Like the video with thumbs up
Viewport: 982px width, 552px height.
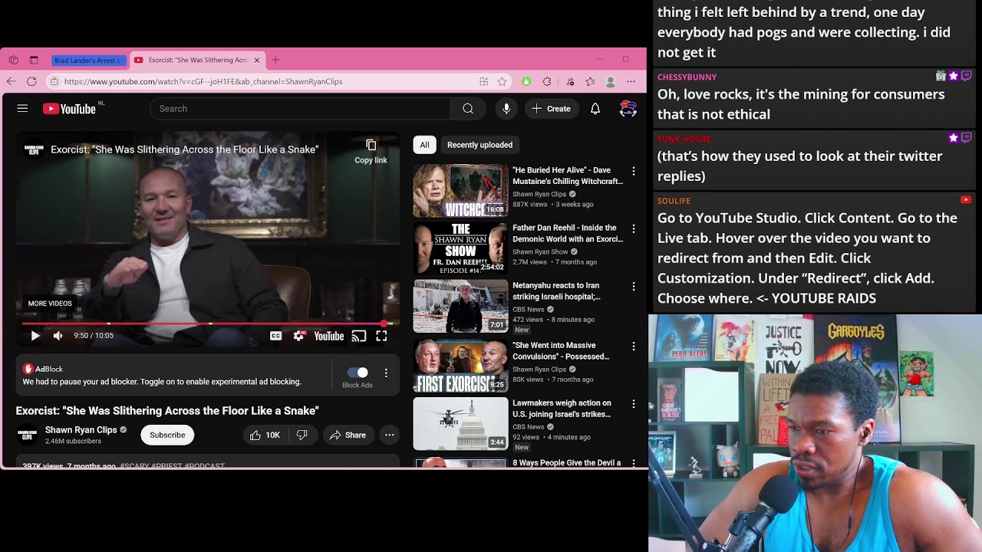pyautogui.click(x=265, y=435)
